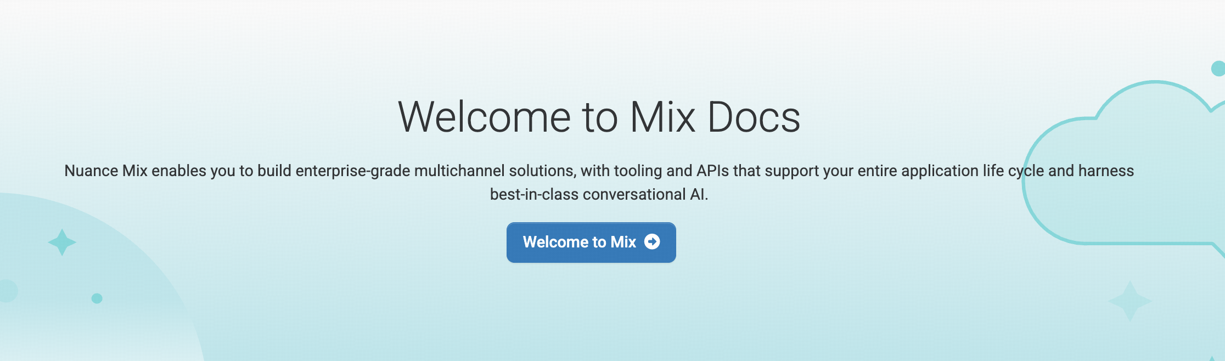Select the Welcome to Mix Docs heading
The image size is (1225, 361).
tap(599, 117)
